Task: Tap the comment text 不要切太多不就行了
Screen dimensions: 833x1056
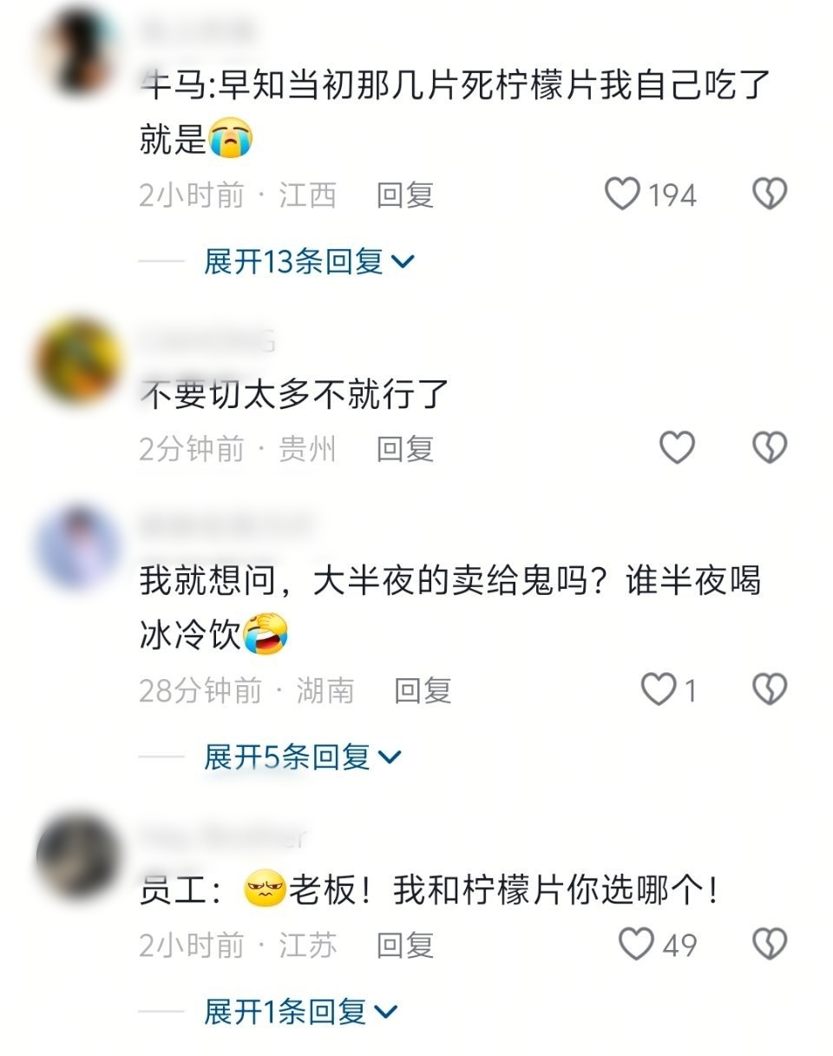Action: [294, 395]
